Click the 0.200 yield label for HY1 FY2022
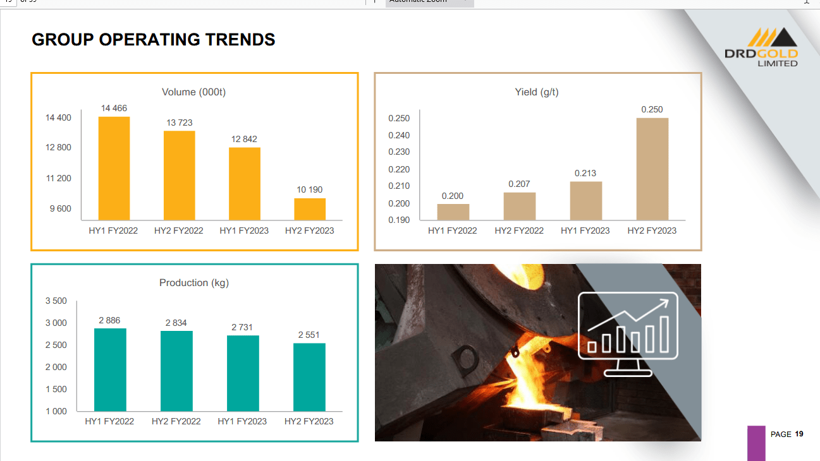 point(453,196)
